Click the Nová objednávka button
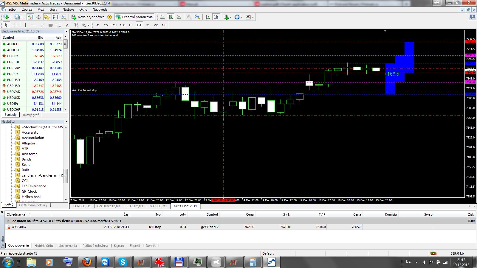Screen dimensions: 477x268 (88, 17)
